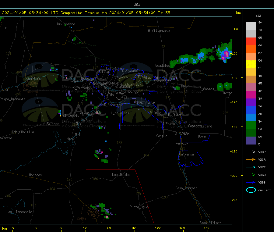Select the yellow 51 dBZ color swatch
The image size is (274, 232).
(x=251, y=64)
